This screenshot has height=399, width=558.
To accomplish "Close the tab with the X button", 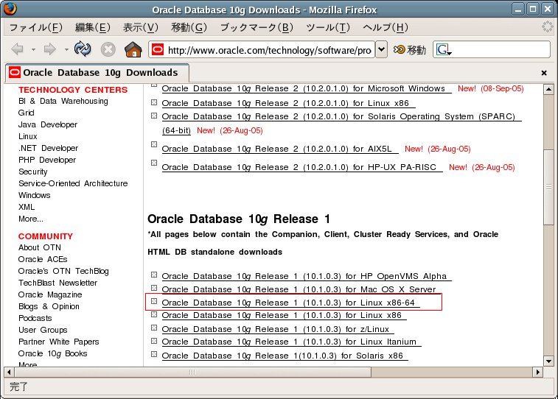I will tap(544, 73).
